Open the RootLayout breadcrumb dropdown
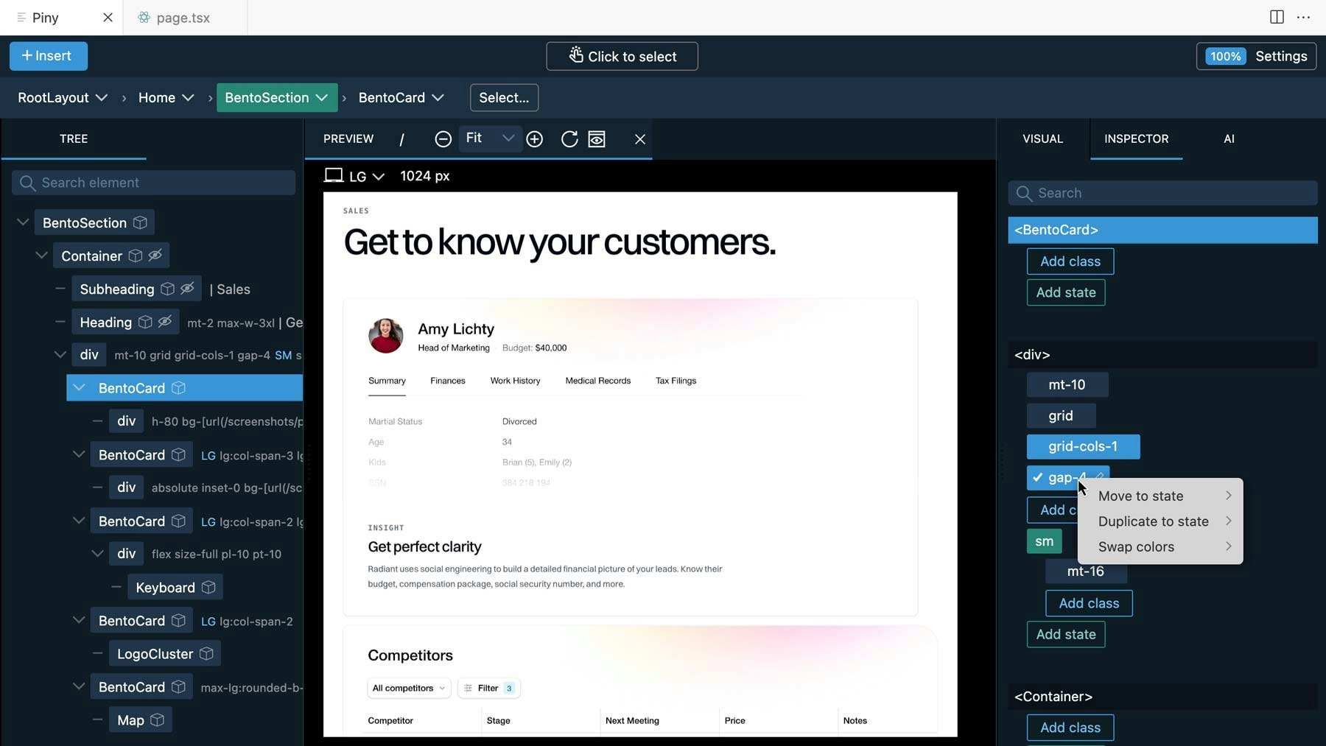1326x746 pixels. click(102, 97)
